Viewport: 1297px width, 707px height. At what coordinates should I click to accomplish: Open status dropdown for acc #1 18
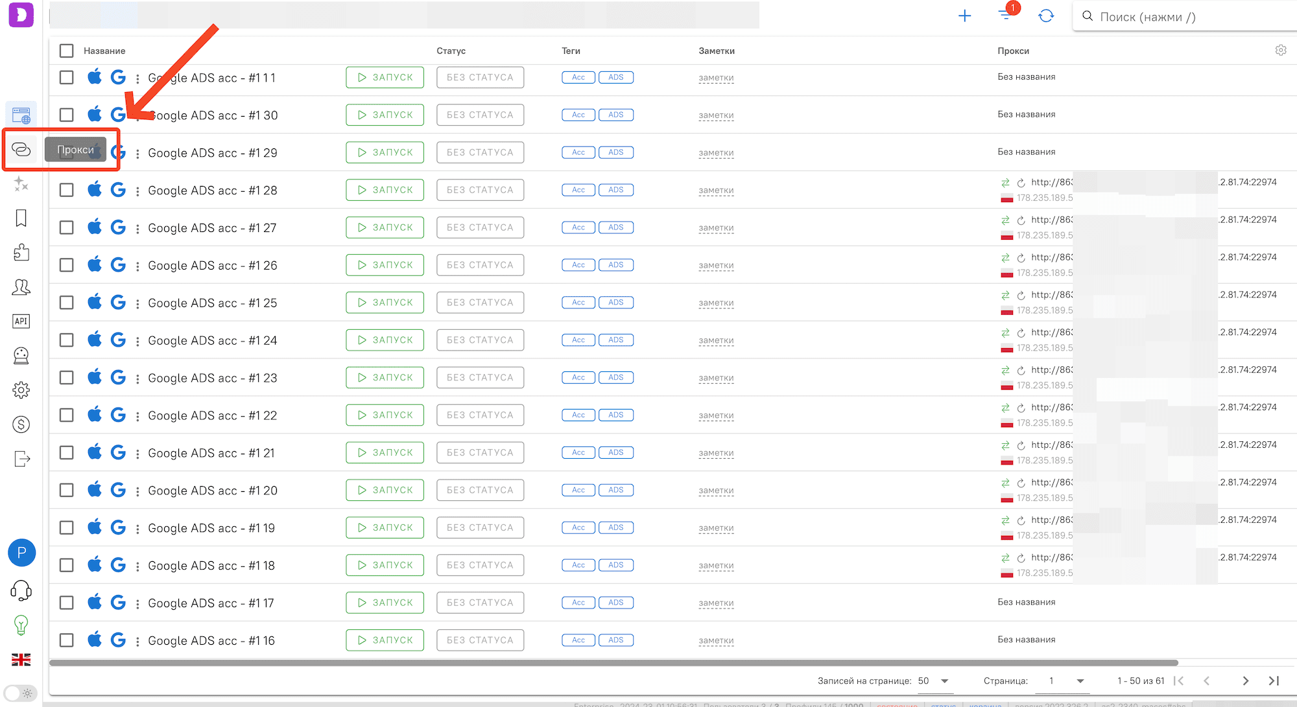pyautogui.click(x=480, y=565)
